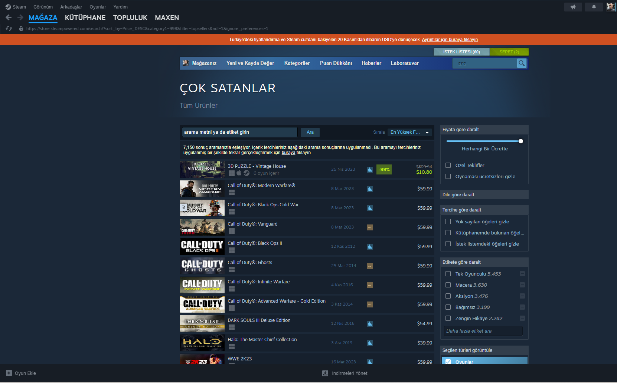This screenshot has width=617, height=383.
Task: Open the notifications bell
Action: coord(594,7)
